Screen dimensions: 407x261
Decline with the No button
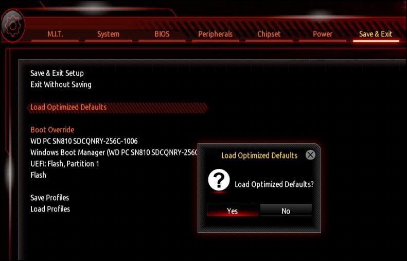(286, 211)
